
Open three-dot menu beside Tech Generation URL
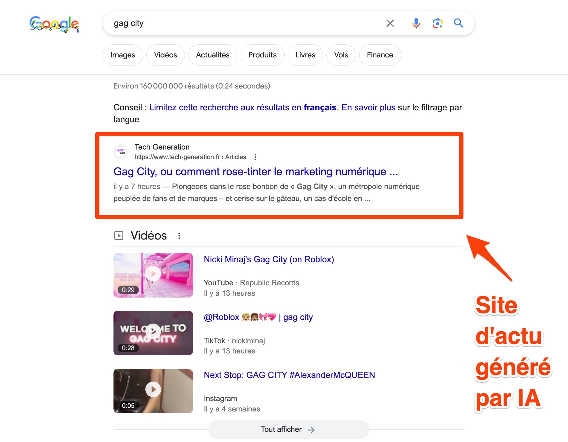(x=255, y=157)
